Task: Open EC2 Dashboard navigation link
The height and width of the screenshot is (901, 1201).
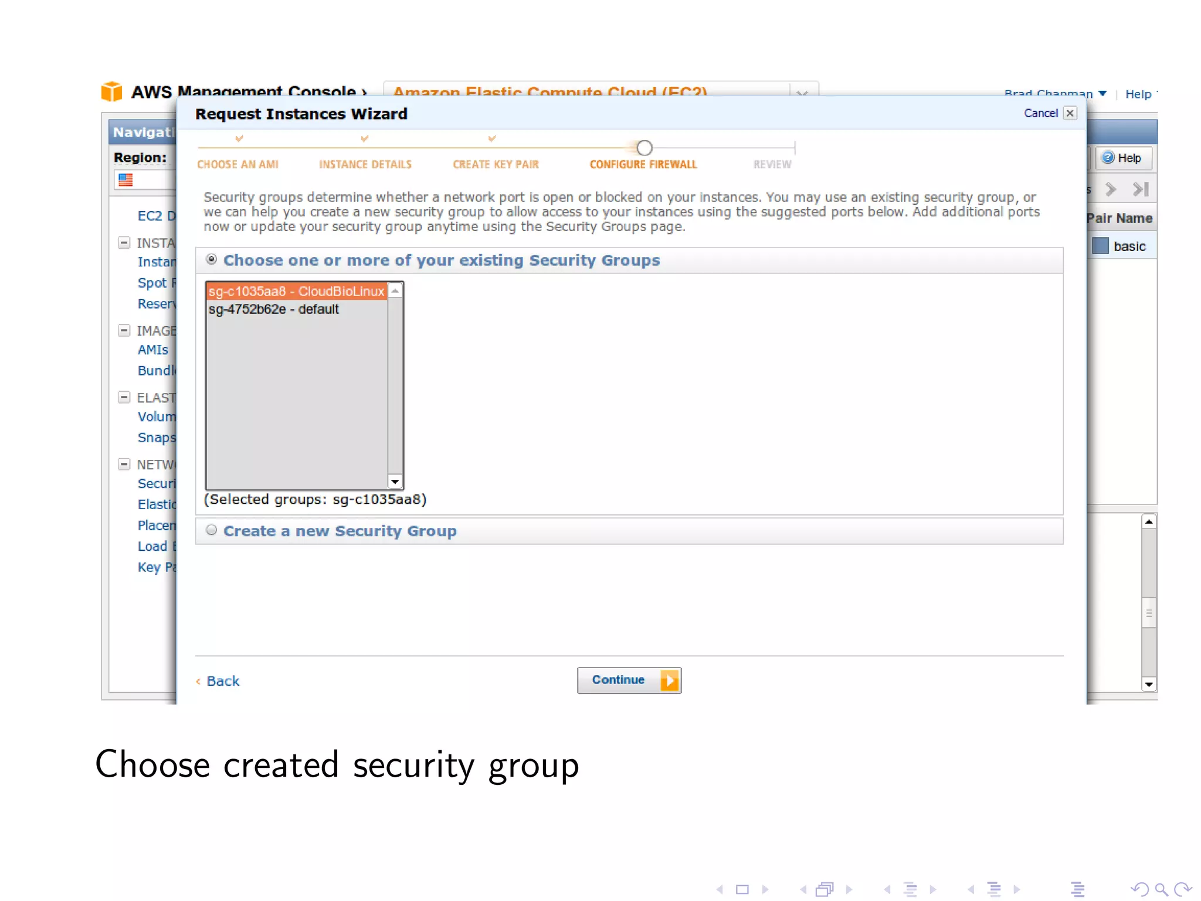Action: 157,216
